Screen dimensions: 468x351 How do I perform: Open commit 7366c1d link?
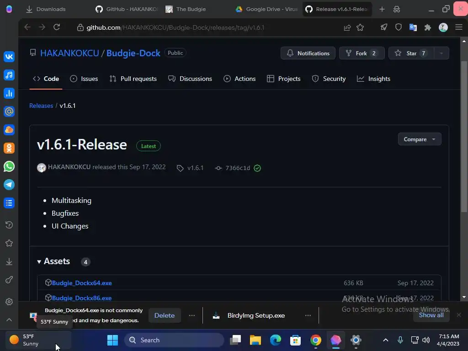(x=233, y=168)
